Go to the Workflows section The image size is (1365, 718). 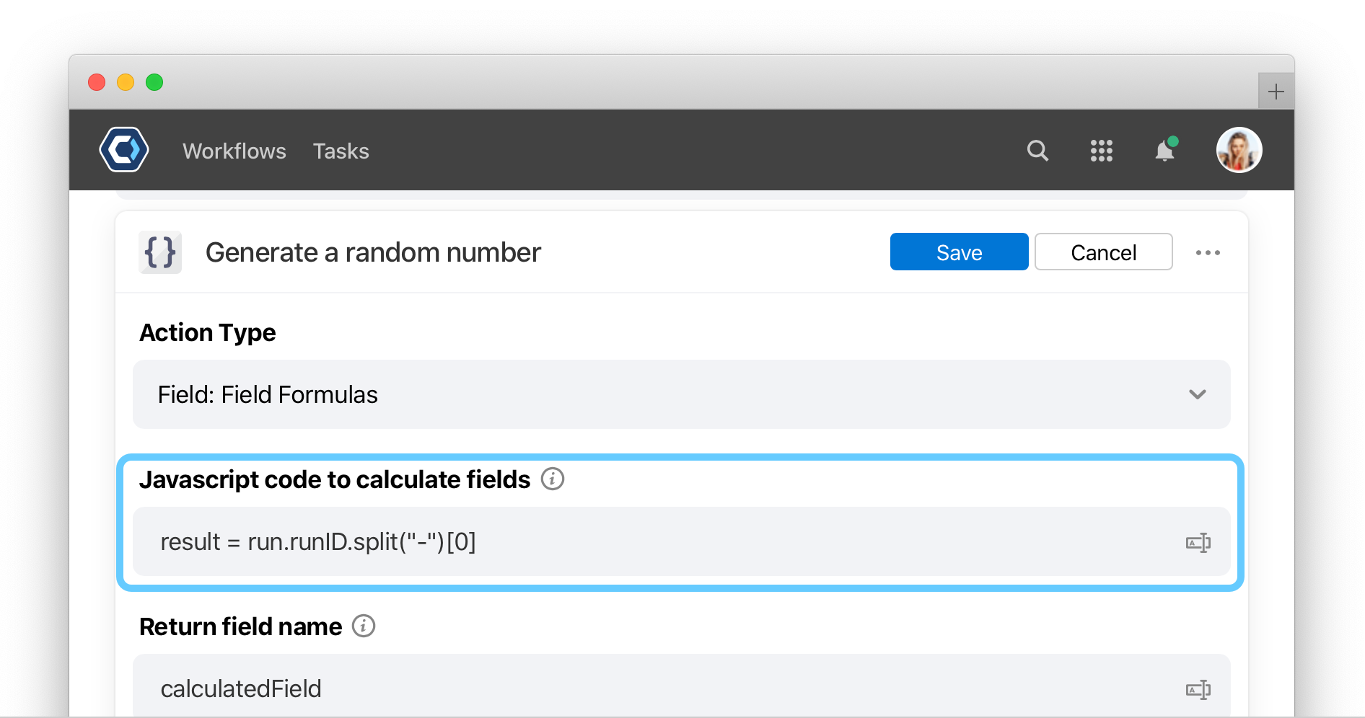click(234, 151)
